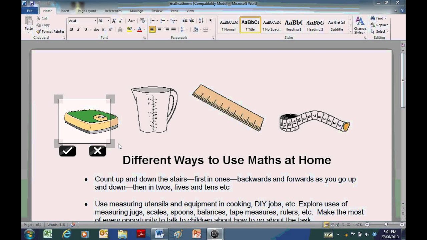Cancel the crop with the X button
Image resolution: width=427 pixels, height=240 pixels.
(x=97, y=151)
